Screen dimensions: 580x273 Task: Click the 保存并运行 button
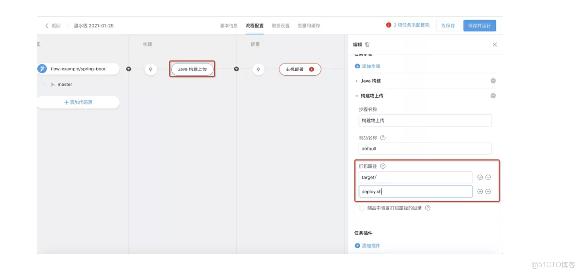click(479, 26)
